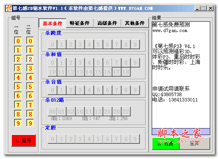Select 11 in 杀012路 group

point(89,111)
